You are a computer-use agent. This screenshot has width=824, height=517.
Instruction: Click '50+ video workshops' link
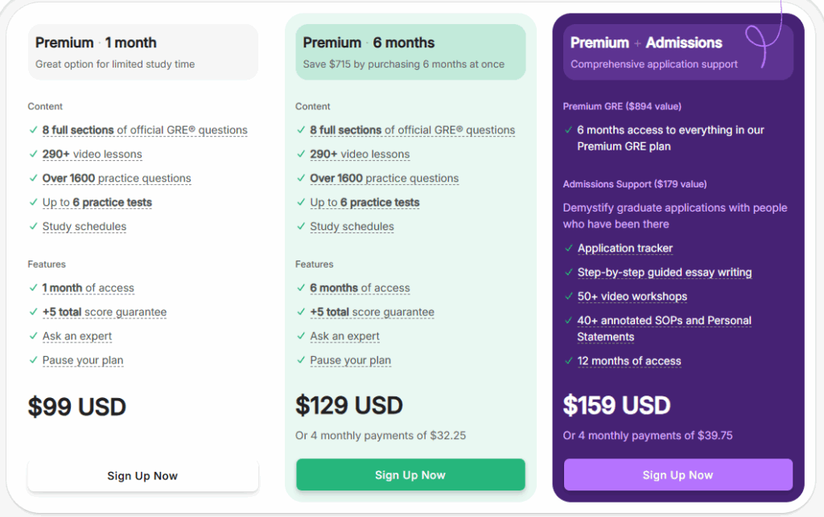pyautogui.click(x=632, y=297)
